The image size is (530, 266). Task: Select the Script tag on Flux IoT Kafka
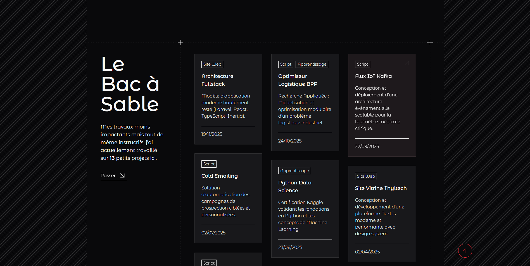click(x=362, y=64)
